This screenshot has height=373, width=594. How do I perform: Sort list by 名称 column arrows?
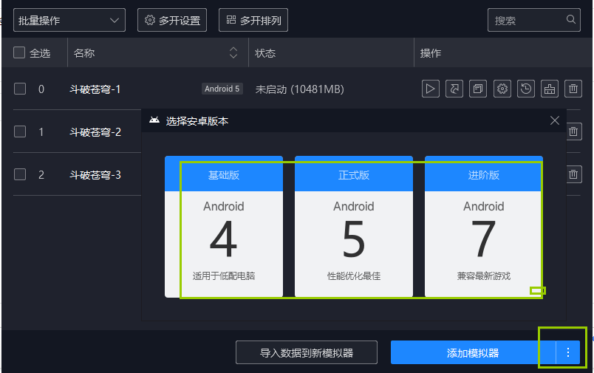point(233,52)
